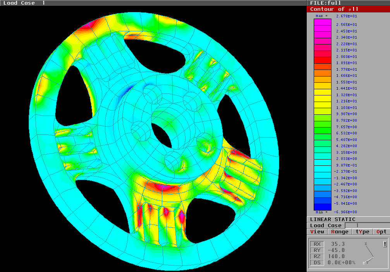This screenshot has height=272, width=390.
Task: Click legend value 4.282E+00
Action: [347, 146]
